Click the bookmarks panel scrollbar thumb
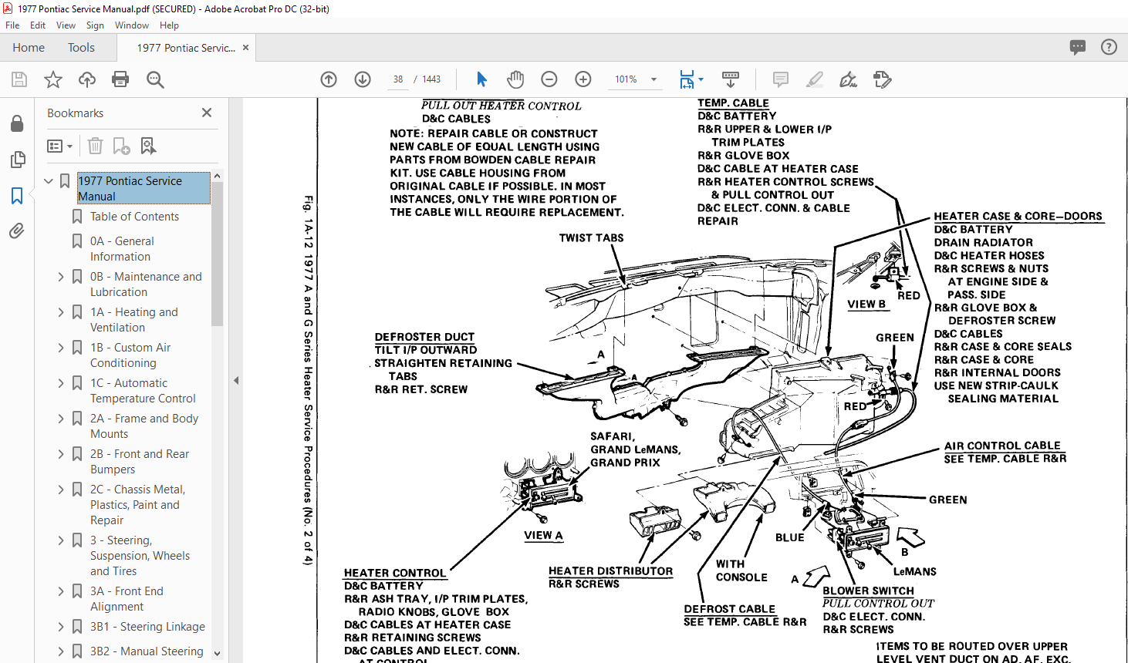 (x=217, y=254)
